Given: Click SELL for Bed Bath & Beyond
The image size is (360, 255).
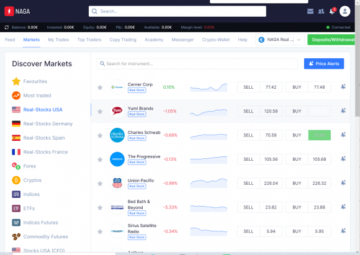Looking at the screenshot, I should pyautogui.click(x=248, y=207).
